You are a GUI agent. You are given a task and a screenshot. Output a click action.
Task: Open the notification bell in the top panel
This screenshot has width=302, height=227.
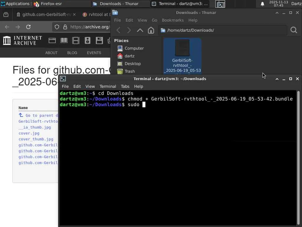[x=262, y=4]
